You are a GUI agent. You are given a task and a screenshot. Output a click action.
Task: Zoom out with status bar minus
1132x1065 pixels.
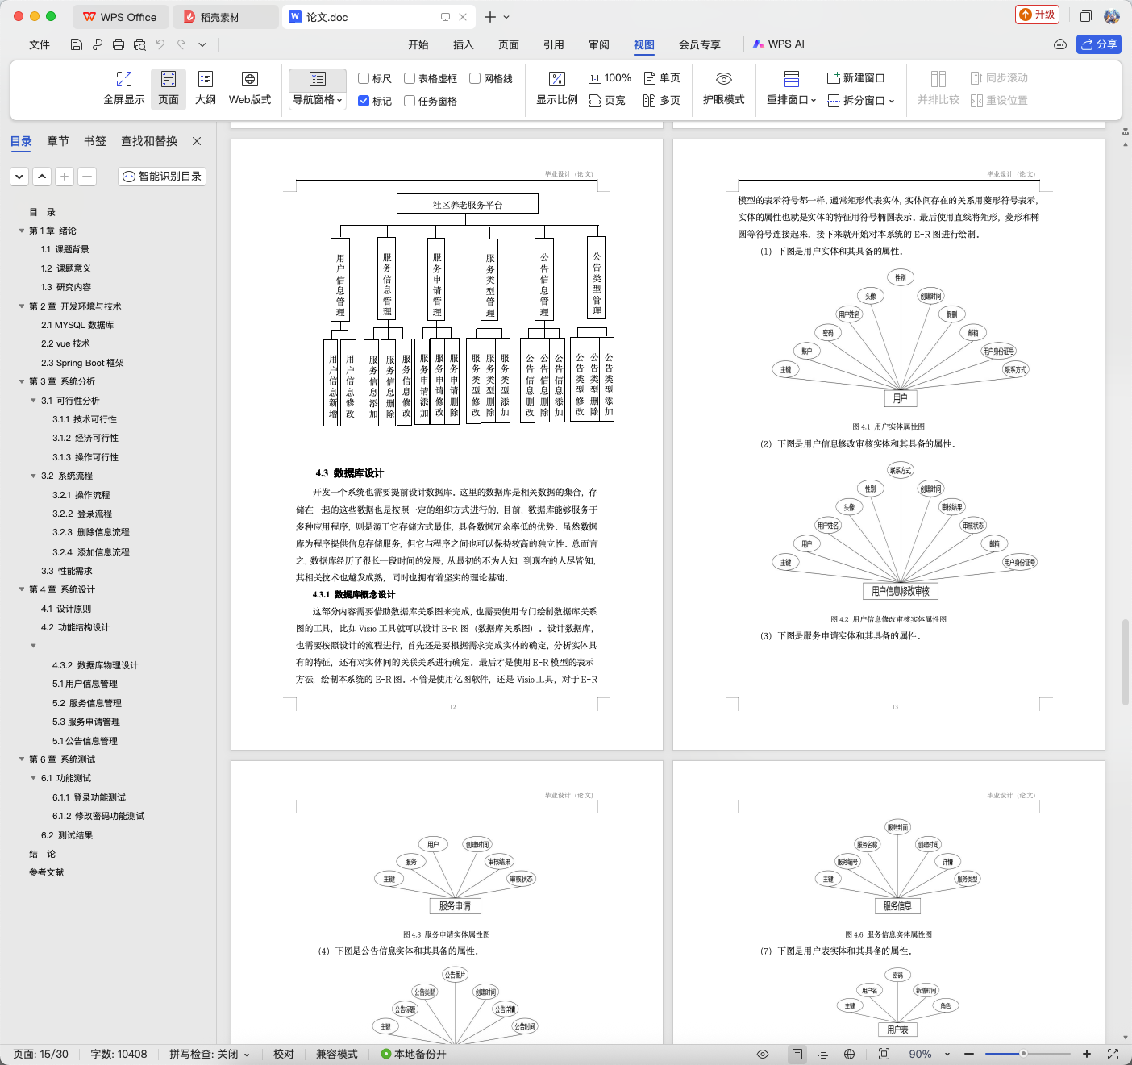click(x=969, y=1054)
